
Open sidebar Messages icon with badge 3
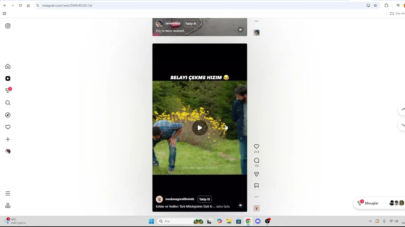coord(8,90)
